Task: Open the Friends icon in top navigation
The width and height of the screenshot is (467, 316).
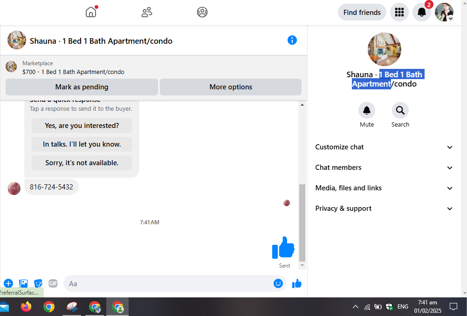Action: coord(146,12)
